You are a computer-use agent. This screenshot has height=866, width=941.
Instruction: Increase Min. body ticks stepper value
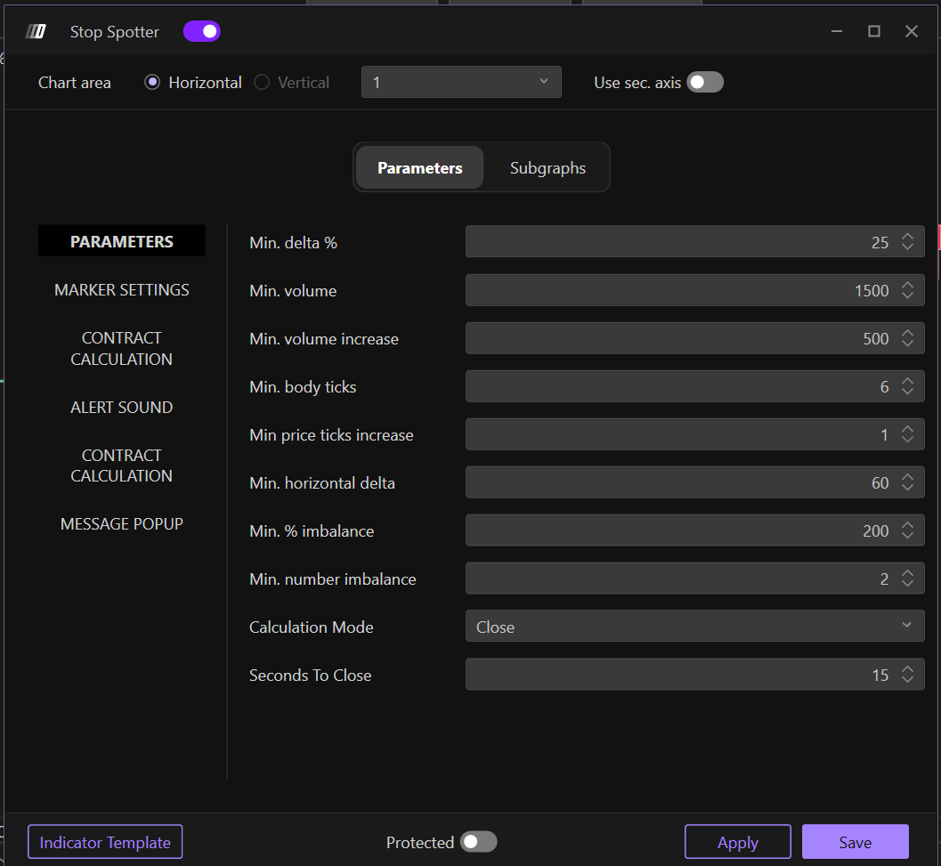[907, 381]
